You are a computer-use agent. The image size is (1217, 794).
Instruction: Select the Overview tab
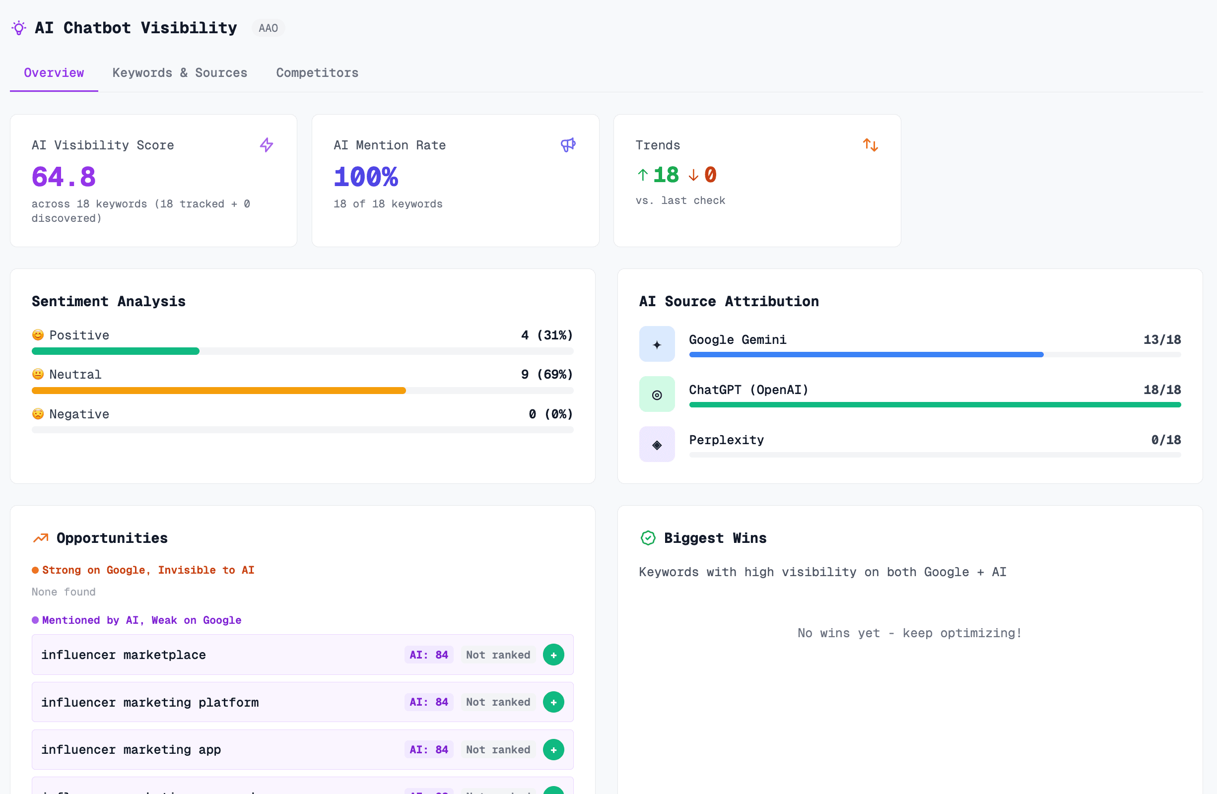click(x=54, y=72)
